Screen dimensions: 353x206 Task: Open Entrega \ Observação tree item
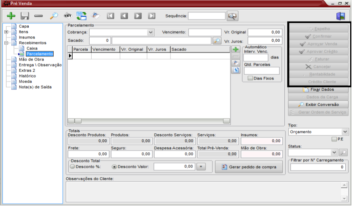pyautogui.click(x=40, y=65)
